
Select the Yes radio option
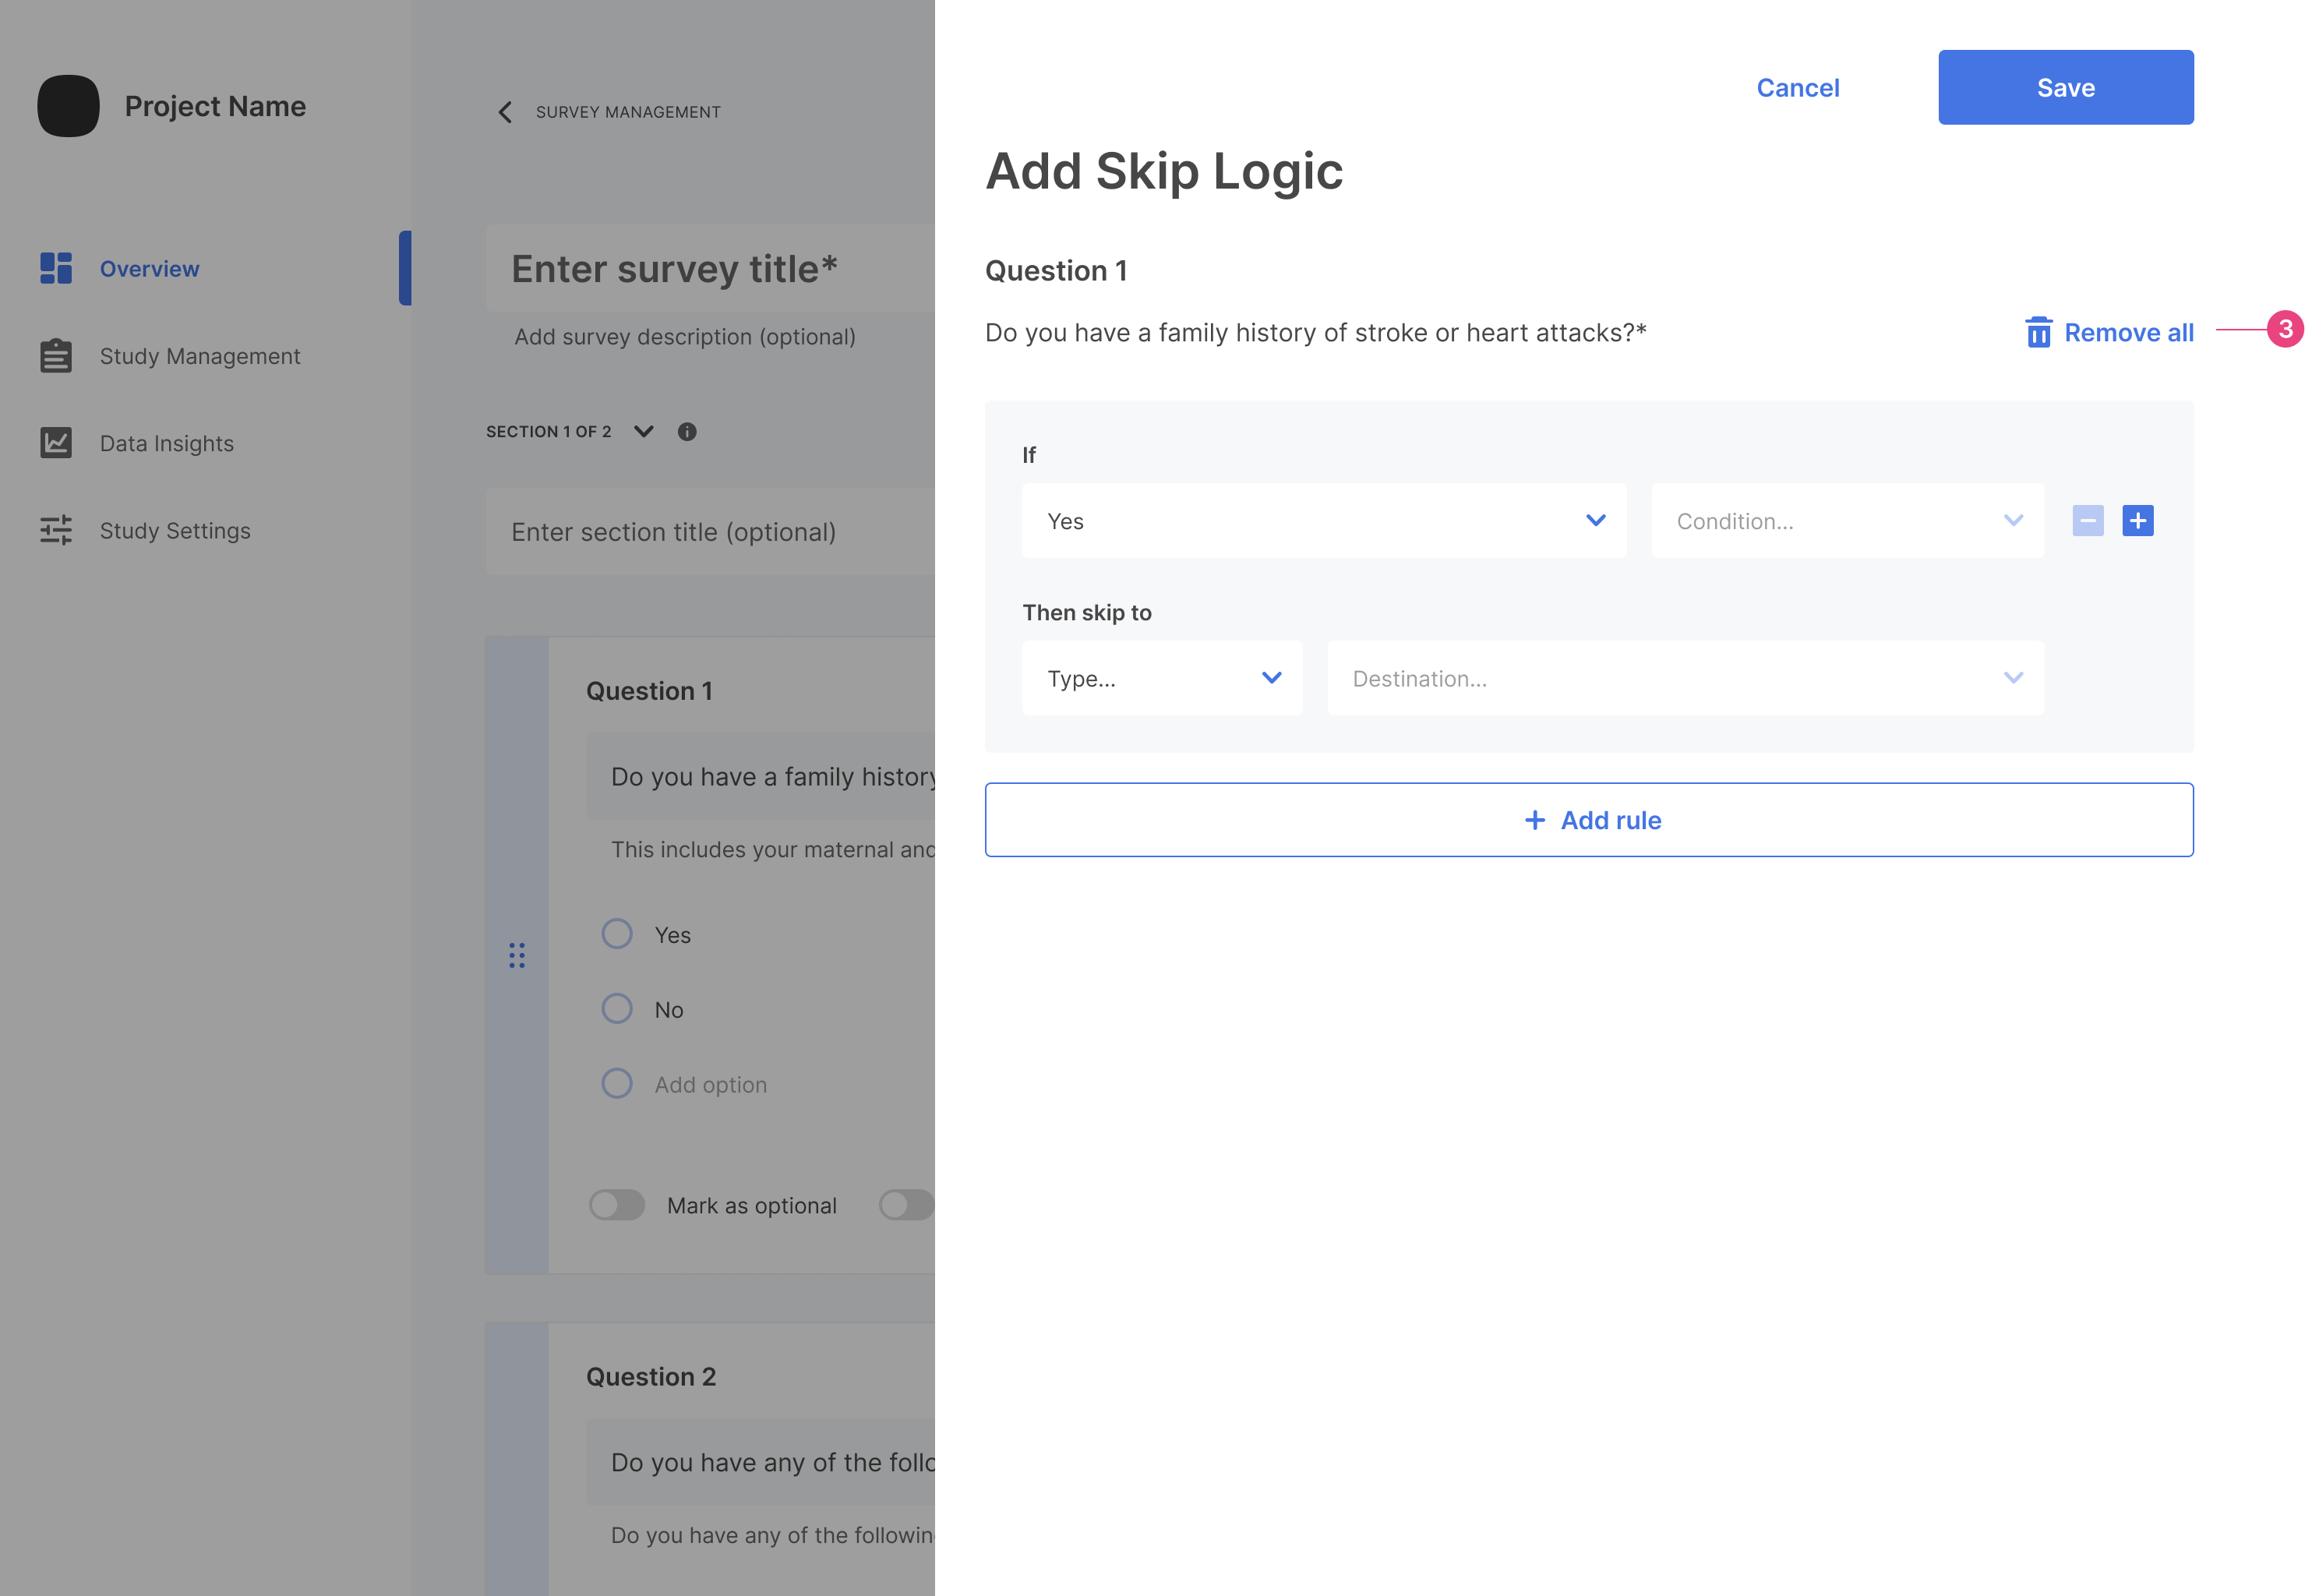click(617, 934)
